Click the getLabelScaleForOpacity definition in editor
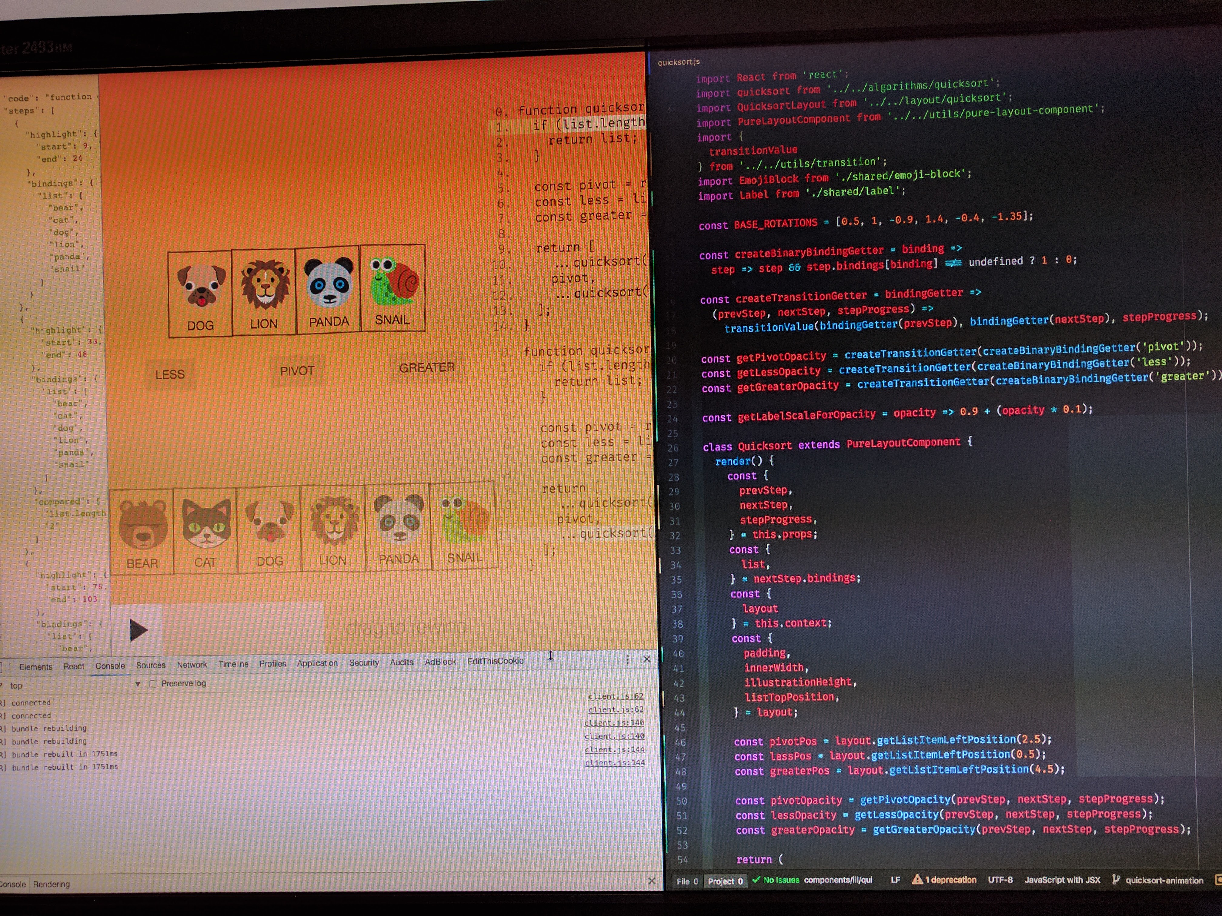This screenshot has height=916, width=1222. (806, 415)
